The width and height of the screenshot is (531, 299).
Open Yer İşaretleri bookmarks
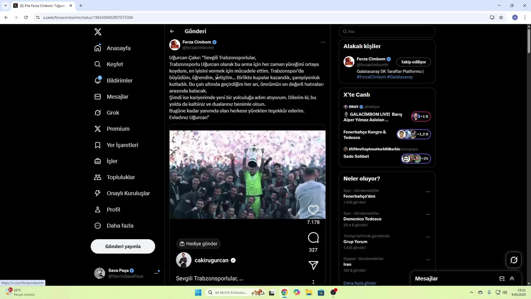click(x=117, y=145)
